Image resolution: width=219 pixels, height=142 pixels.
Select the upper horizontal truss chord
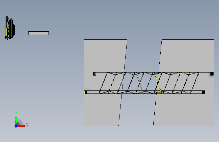(153, 74)
